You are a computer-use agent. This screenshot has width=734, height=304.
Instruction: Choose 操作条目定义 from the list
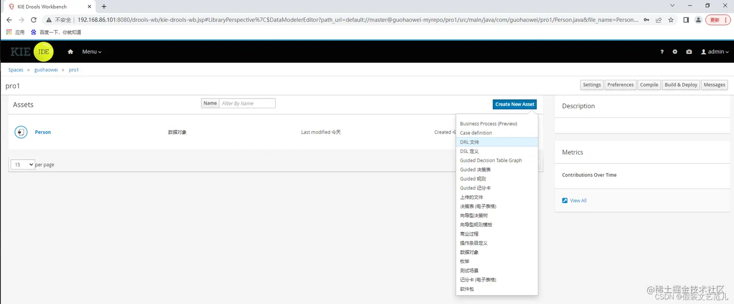click(497, 243)
